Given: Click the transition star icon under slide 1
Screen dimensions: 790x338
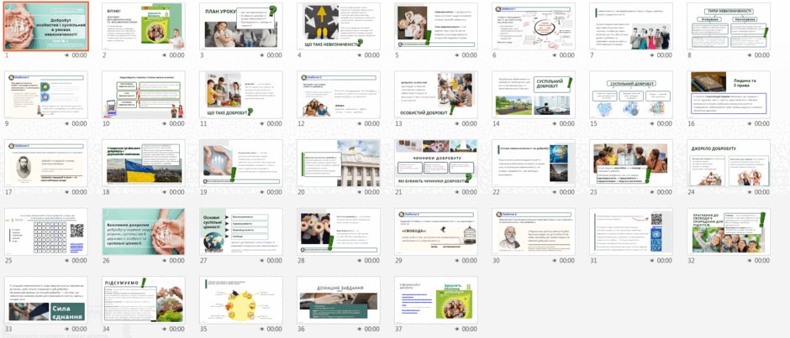Looking at the screenshot, I should coord(67,55).
